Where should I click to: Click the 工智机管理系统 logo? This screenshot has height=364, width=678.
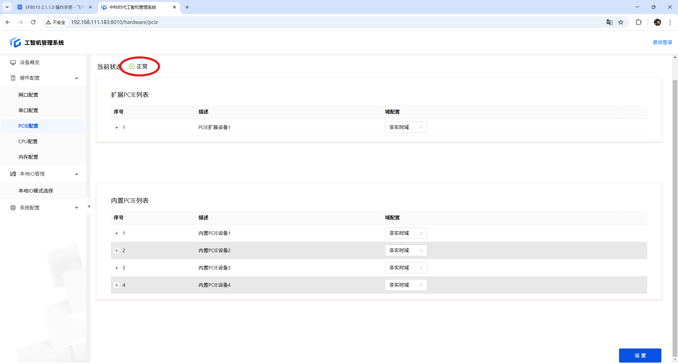(37, 43)
